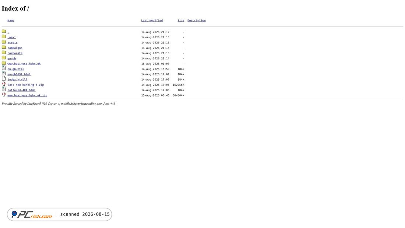
Task: Click the folder icon beside www.business.hsbc.uk directory
Action: (x=4, y=63)
